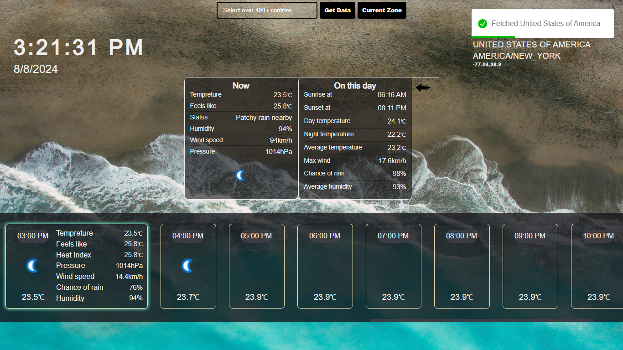Expand the 06:00 PM hourly card
This screenshot has width=623, height=350.
click(x=325, y=266)
